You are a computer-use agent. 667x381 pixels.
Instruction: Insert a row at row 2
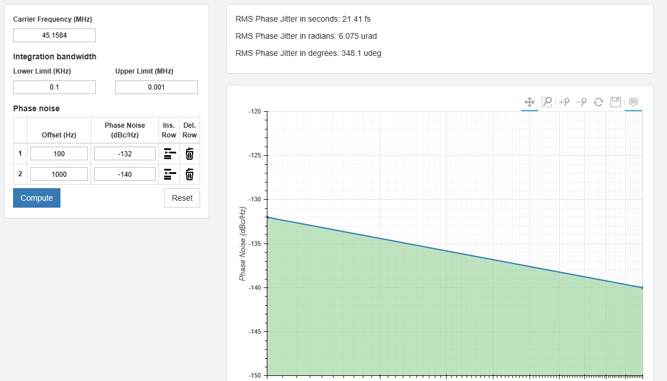[170, 174]
